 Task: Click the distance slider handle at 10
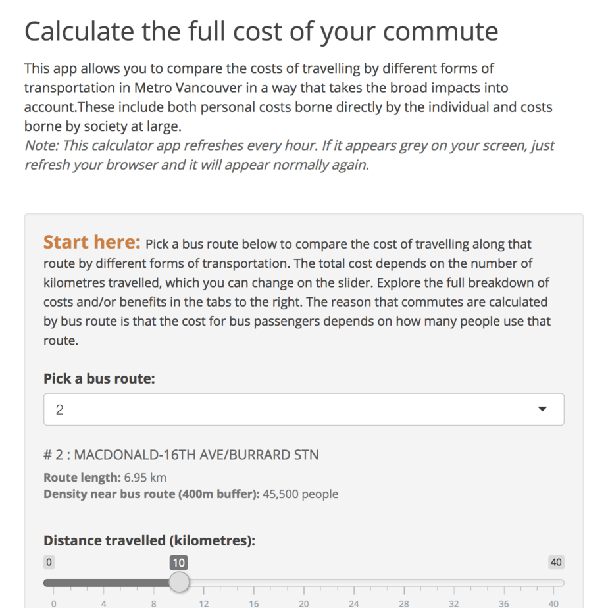click(x=179, y=582)
